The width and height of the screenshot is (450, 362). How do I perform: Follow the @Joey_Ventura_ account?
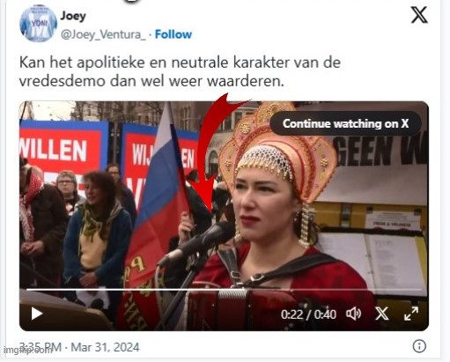[x=173, y=34]
